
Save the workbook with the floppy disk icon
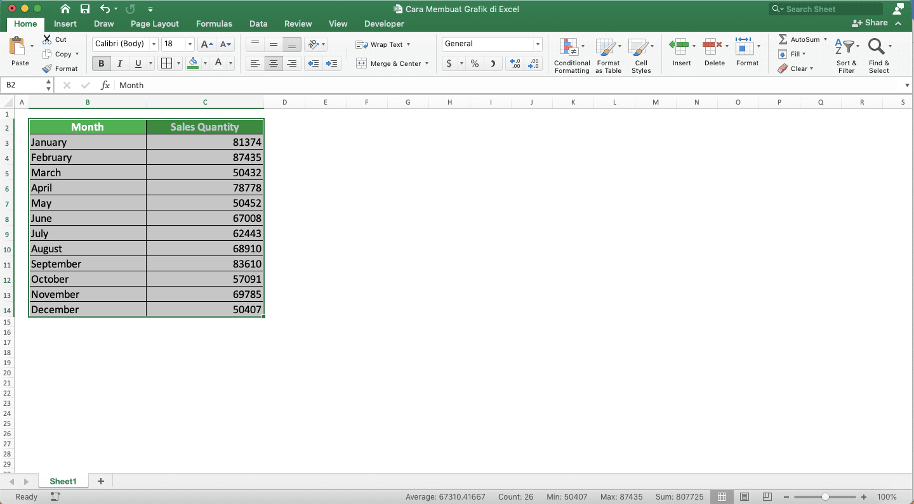[85, 9]
